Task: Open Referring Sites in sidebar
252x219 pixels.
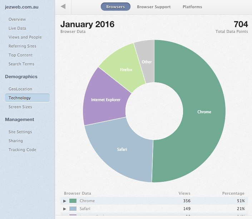Action: [x=22, y=46]
